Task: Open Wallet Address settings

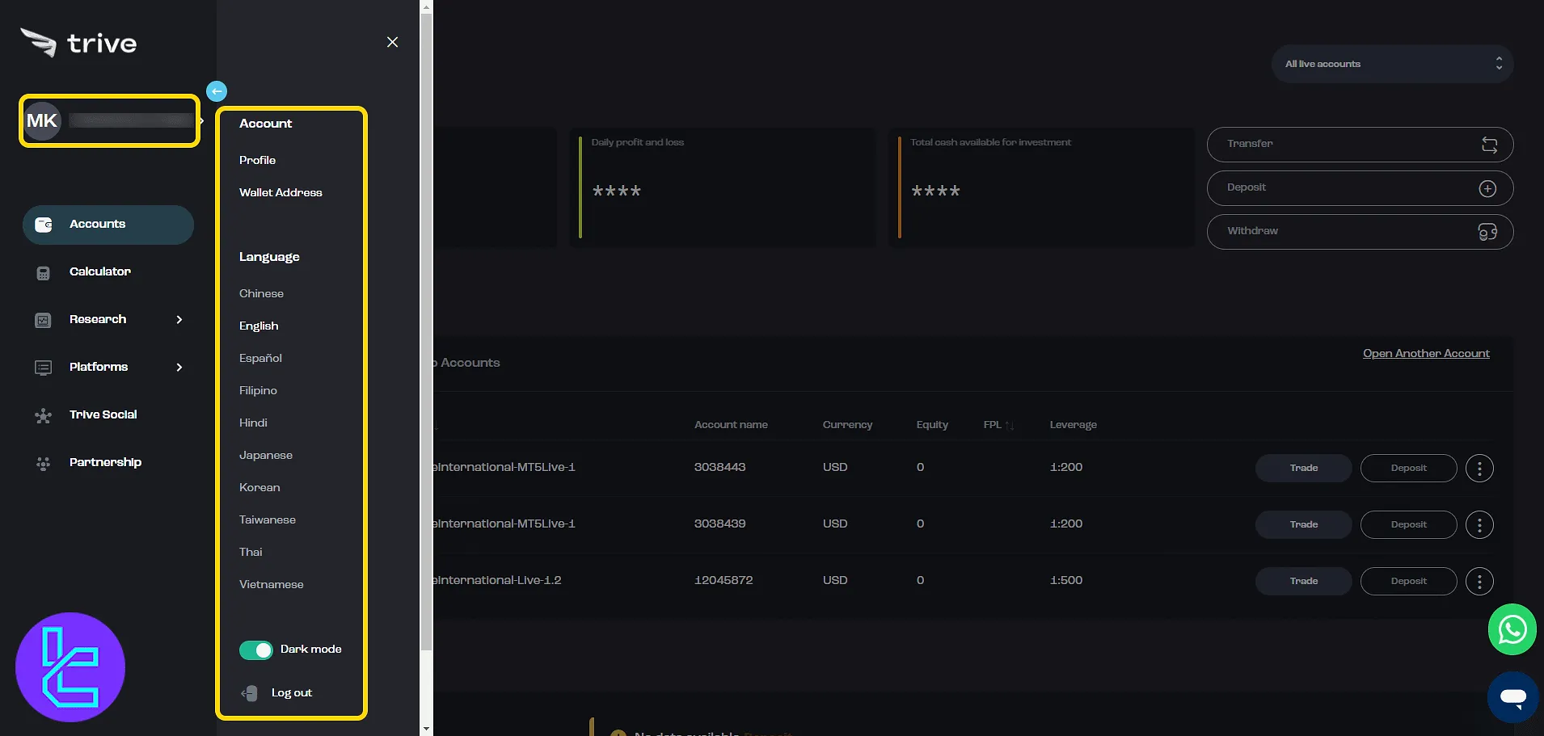Action: 281,192
